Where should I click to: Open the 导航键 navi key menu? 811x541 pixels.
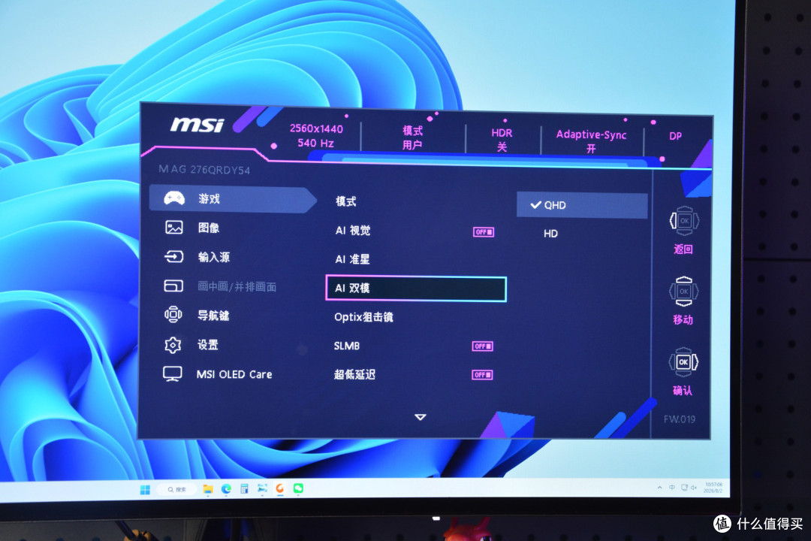click(x=213, y=316)
